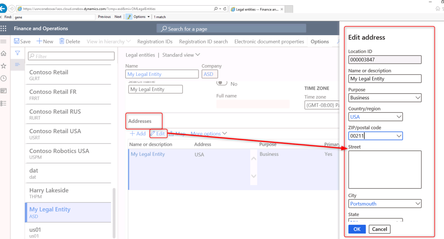The image size is (444, 239).
Task: Open Modules list icon in sidebar
Action: click(x=4, y=103)
